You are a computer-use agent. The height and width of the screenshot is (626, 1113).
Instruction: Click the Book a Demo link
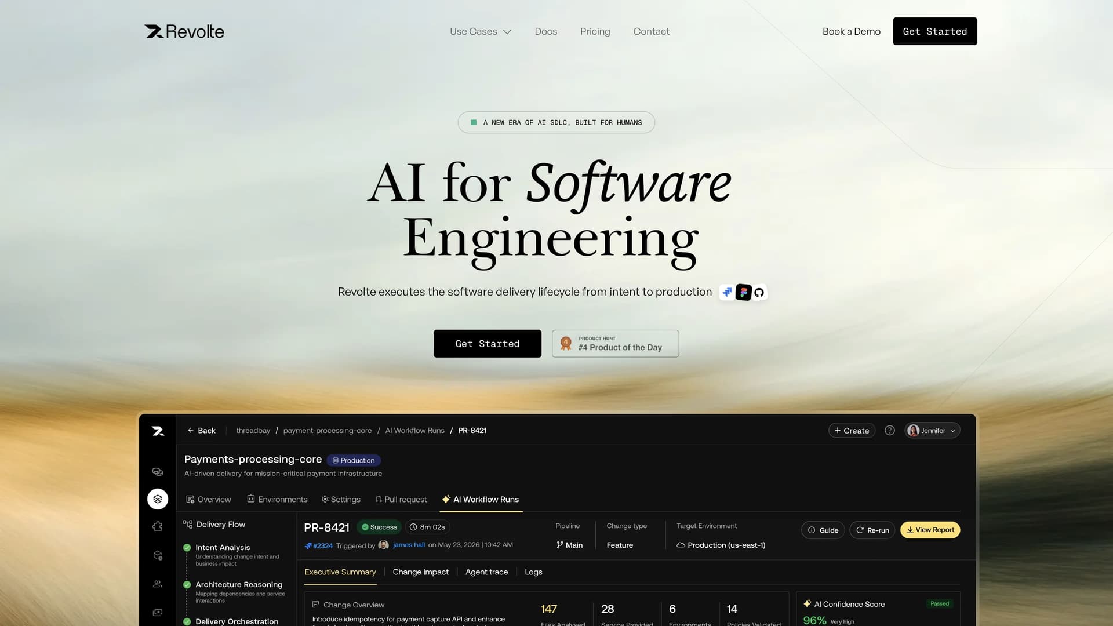851,31
